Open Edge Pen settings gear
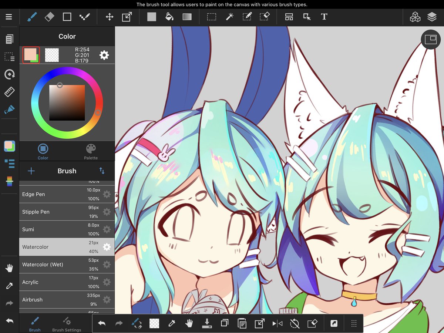This screenshot has height=333, width=444. click(107, 194)
